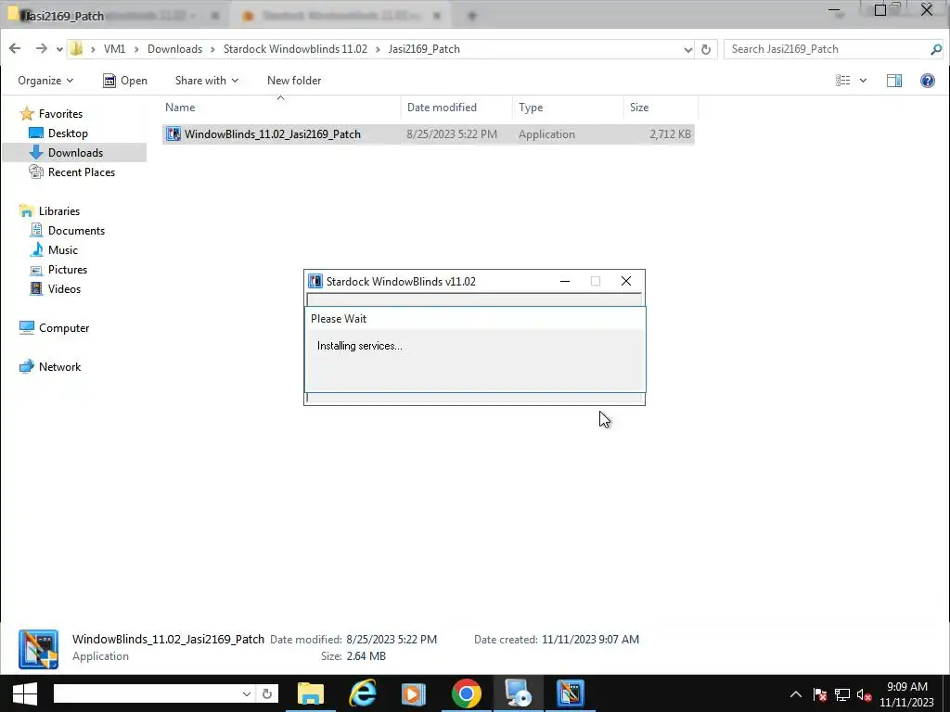Screen dimensions: 950x712
Task: Select Downloads in the sidebar
Action: [x=66, y=153]
